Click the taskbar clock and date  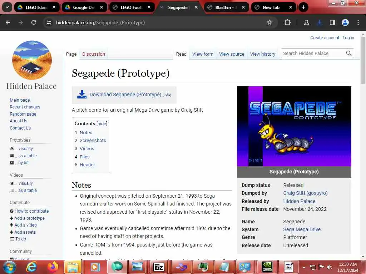click(x=348, y=267)
